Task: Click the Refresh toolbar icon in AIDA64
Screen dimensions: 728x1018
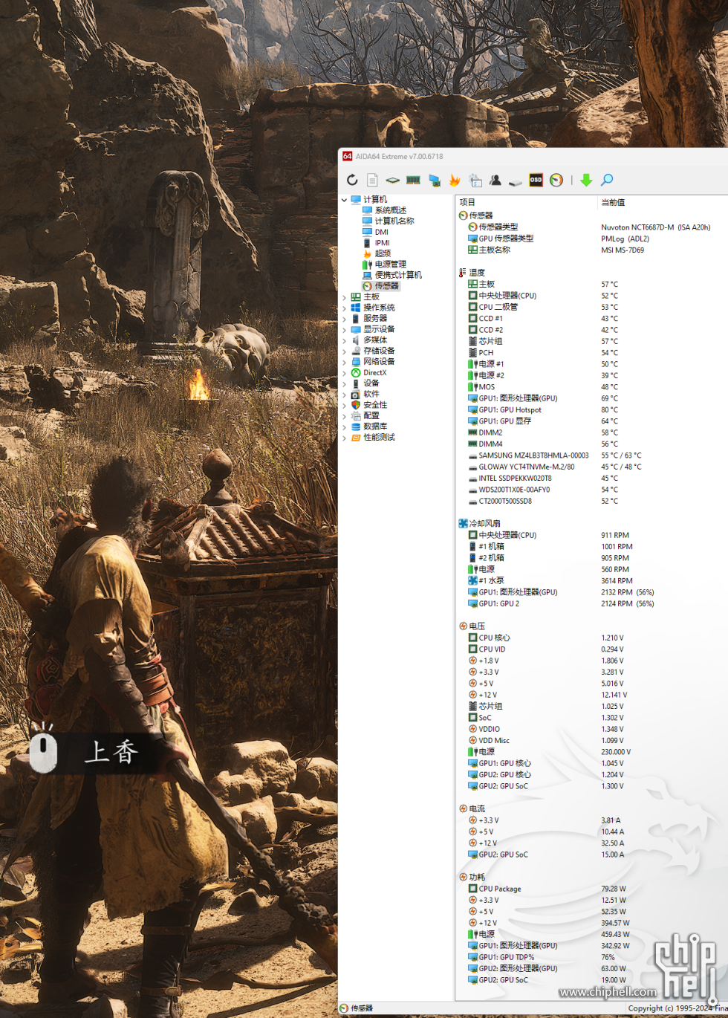Action: [x=352, y=180]
